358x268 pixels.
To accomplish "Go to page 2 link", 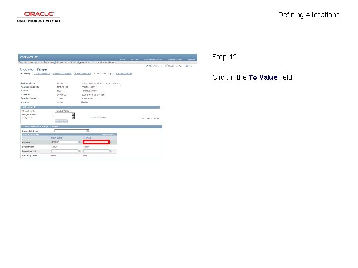I will point(62,73).
